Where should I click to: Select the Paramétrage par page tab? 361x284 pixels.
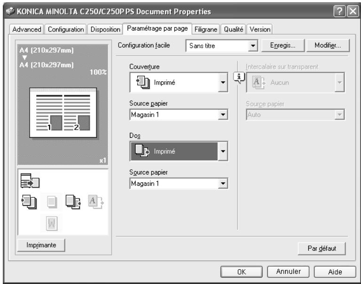[157, 29]
